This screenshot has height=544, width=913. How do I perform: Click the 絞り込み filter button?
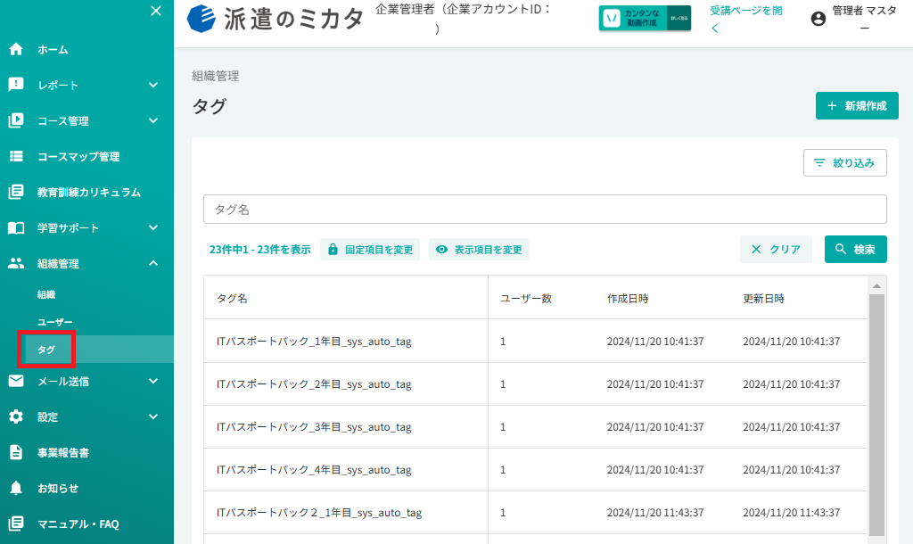click(x=845, y=162)
